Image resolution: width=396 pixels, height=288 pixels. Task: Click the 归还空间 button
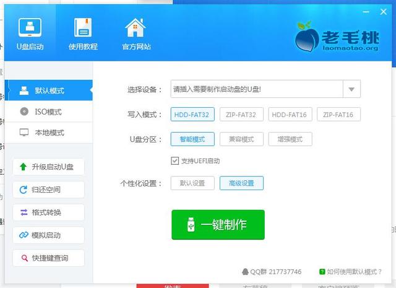pyautogui.click(x=48, y=190)
